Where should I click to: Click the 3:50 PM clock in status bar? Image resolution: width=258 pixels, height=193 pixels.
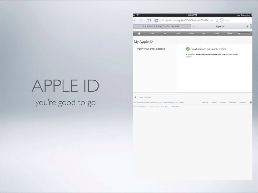[x=192, y=15]
